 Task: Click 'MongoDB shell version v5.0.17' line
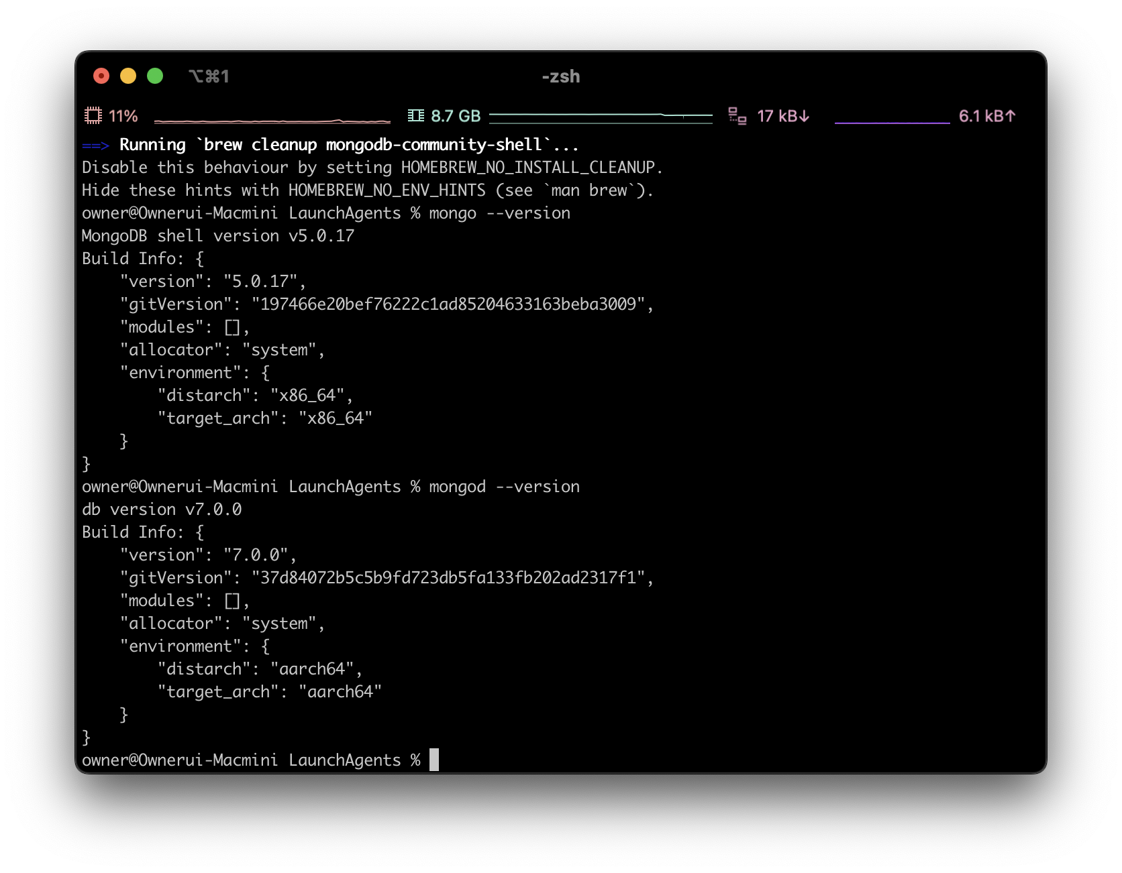click(218, 236)
